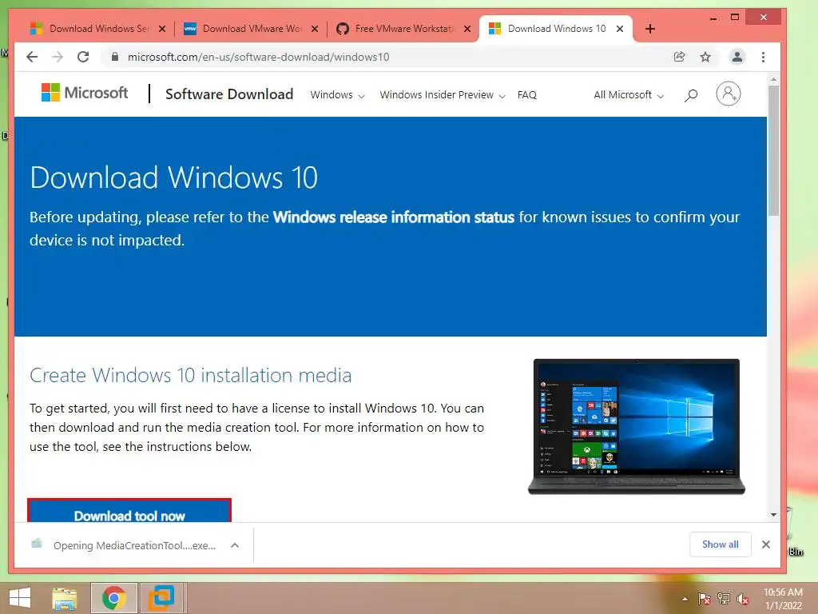The height and width of the screenshot is (614, 818).
Task: Close the Download Windows Server tab
Action: (x=162, y=29)
